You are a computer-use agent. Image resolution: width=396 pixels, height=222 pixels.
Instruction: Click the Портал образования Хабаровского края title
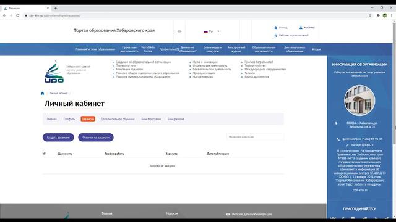pyautogui.click(x=114, y=30)
